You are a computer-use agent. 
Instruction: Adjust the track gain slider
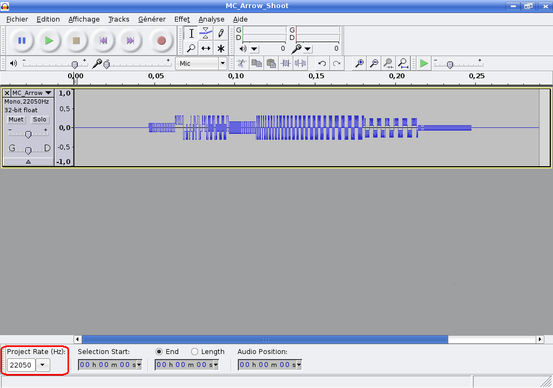pyautogui.click(x=29, y=134)
